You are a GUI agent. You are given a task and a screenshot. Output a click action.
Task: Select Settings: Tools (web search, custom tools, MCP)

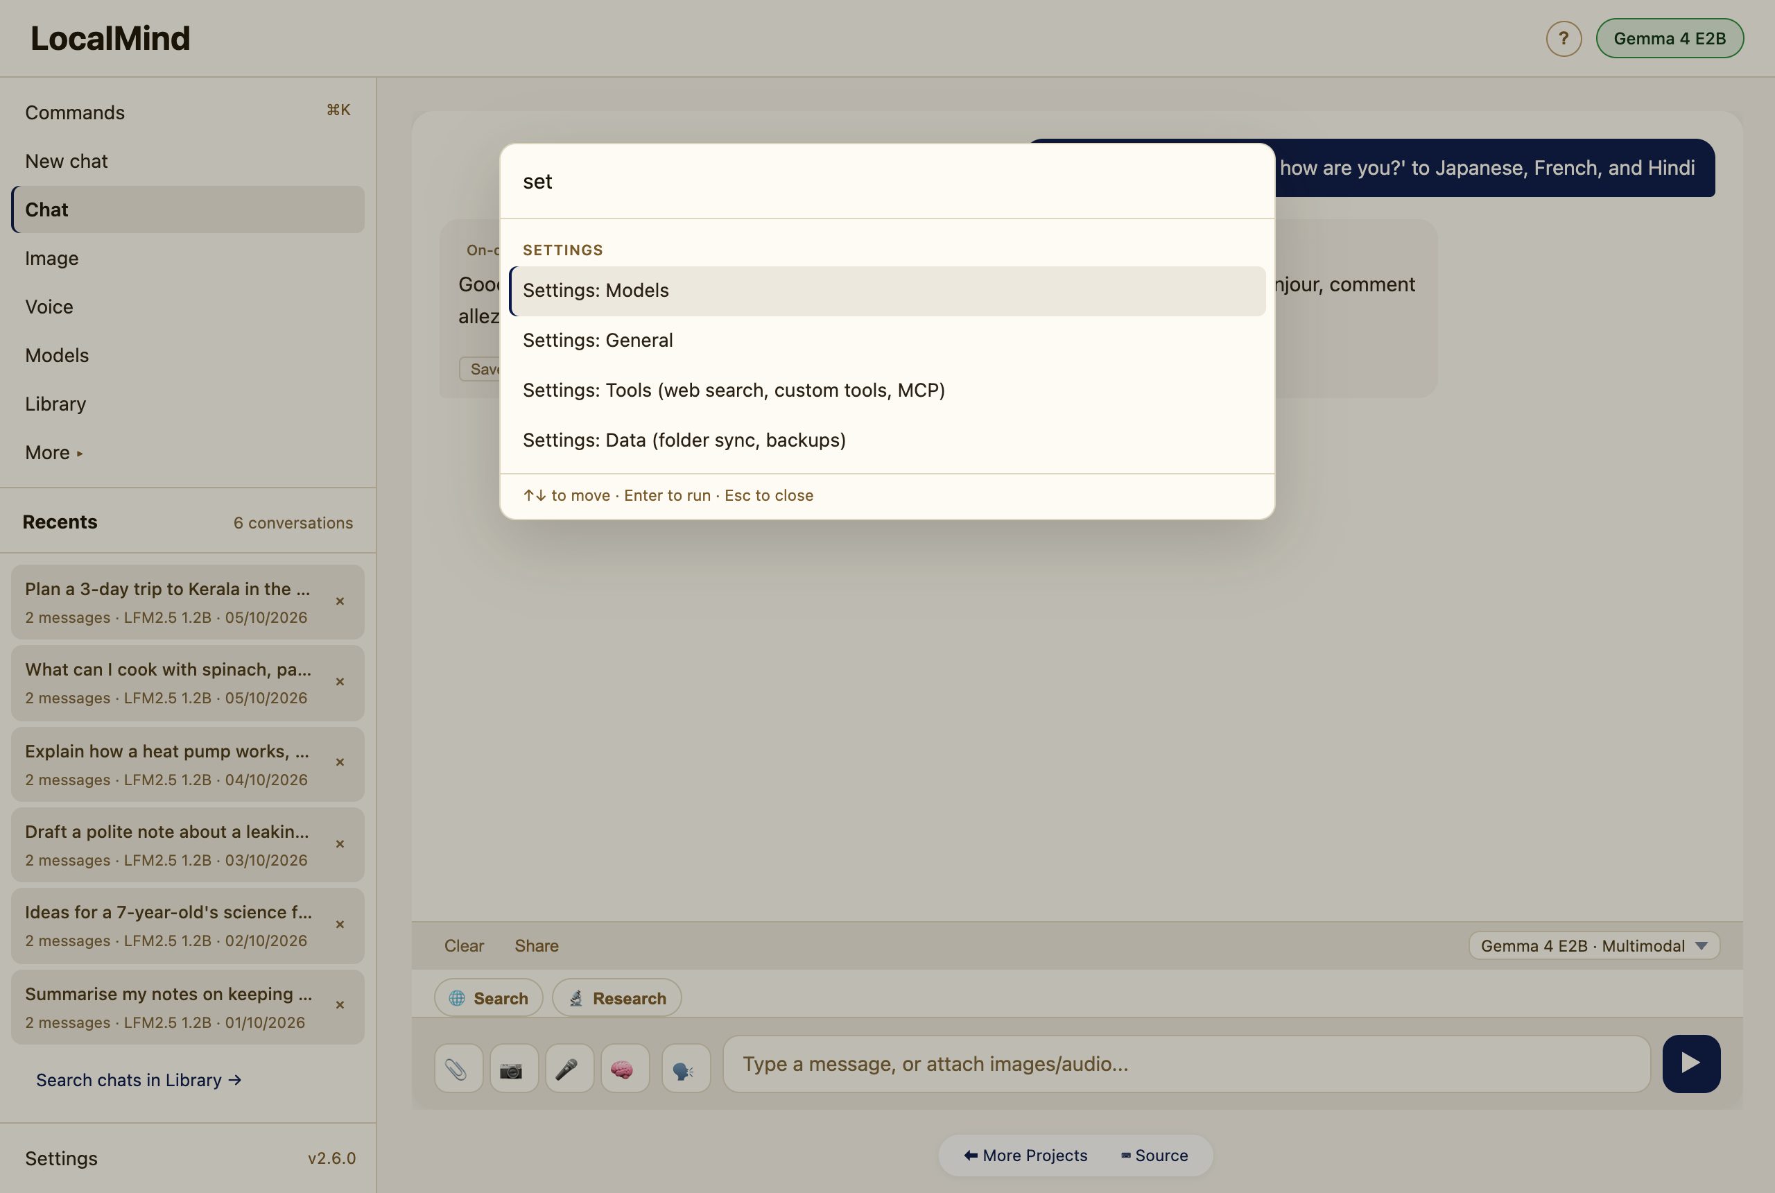(x=887, y=390)
